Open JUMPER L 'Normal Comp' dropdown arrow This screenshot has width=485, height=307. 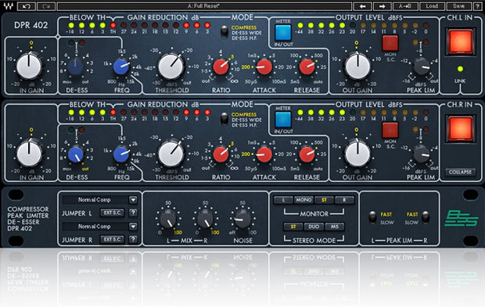[x=133, y=200]
